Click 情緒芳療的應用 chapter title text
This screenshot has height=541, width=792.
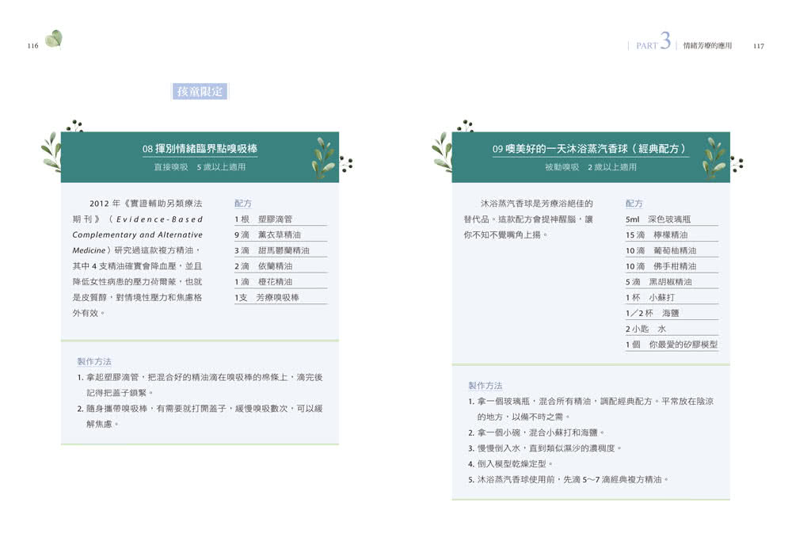(x=706, y=46)
